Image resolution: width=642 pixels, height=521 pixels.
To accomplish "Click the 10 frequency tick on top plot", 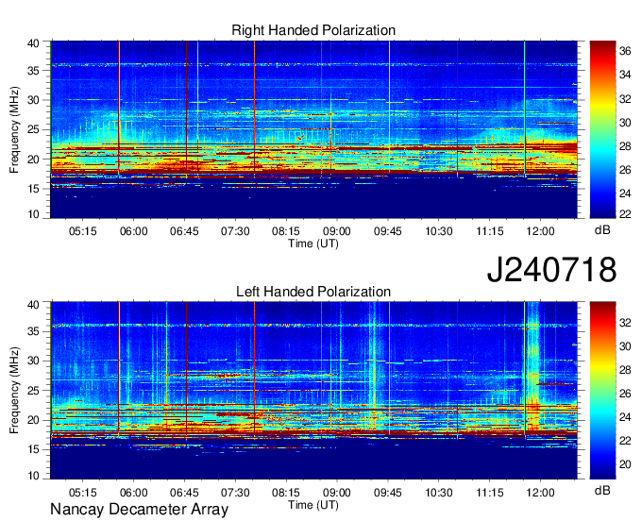I will pos(33,214).
